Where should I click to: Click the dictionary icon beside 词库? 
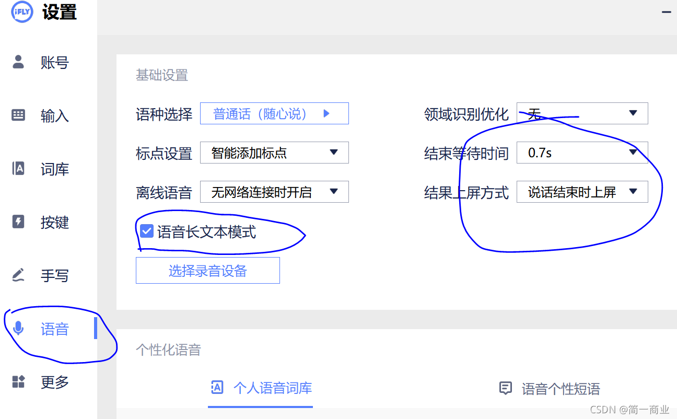tap(18, 168)
